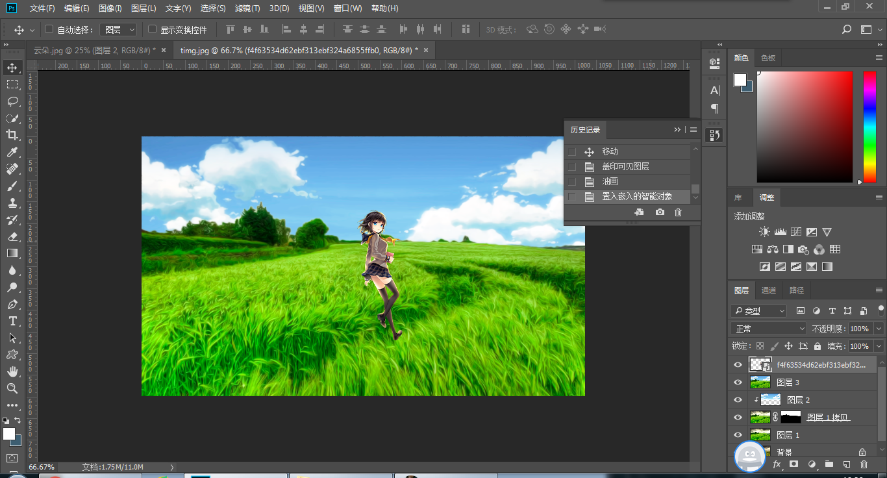Select the Eraser tool
This screenshot has height=478, width=887.
tap(12, 236)
